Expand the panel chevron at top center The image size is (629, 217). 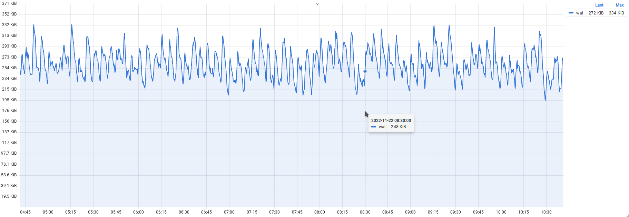[317, 4]
